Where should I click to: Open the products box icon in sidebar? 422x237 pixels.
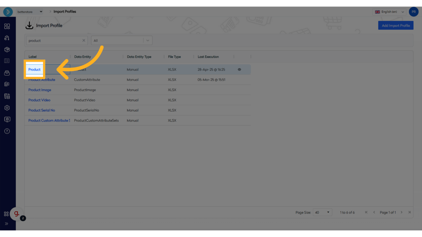(x=7, y=49)
